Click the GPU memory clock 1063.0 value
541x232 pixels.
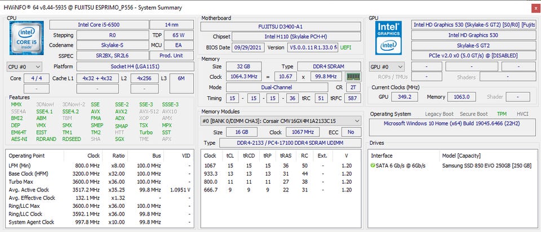click(x=462, y=97)
